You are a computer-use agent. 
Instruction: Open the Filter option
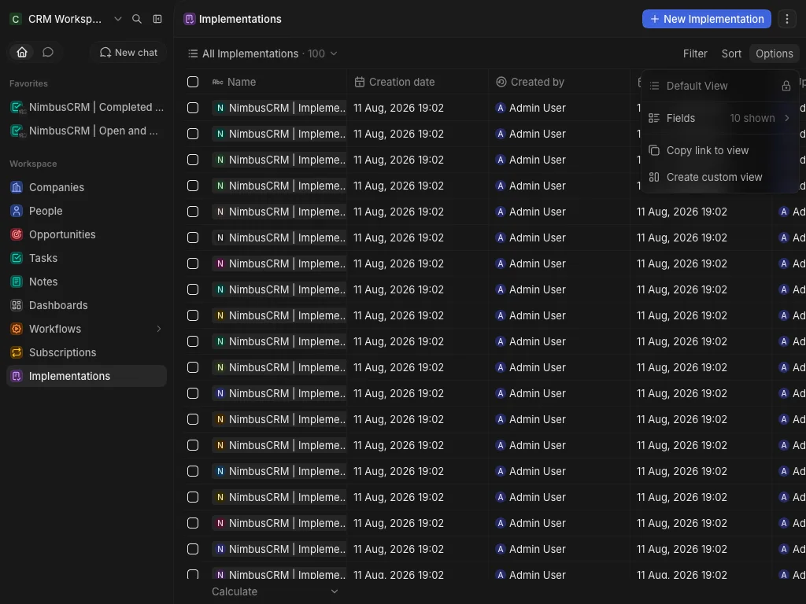tap(695, 53)
